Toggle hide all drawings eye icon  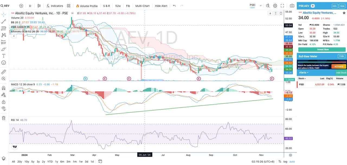(x=4, y=109)
